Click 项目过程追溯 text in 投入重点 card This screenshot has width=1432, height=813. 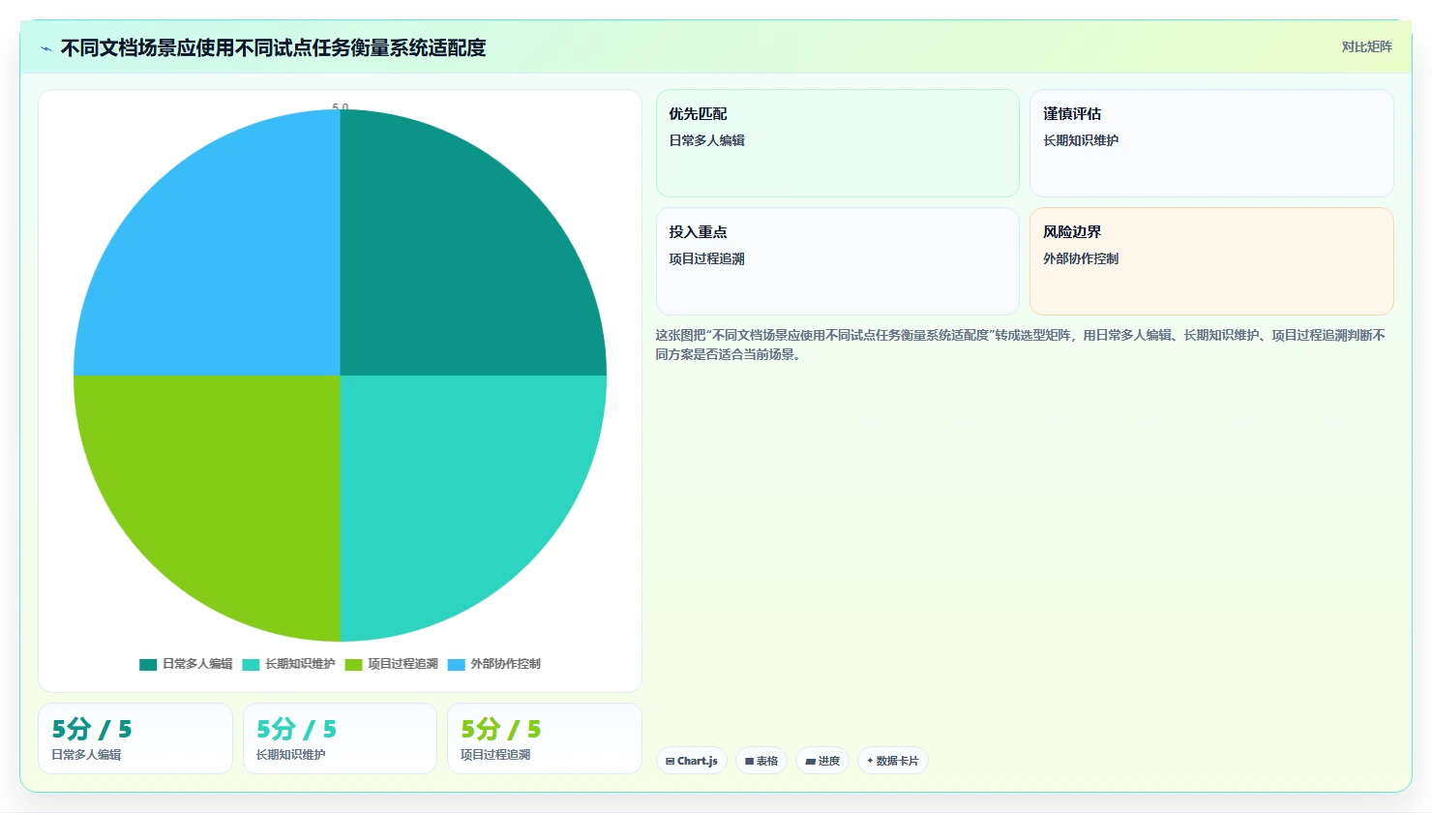pos(706,258)
